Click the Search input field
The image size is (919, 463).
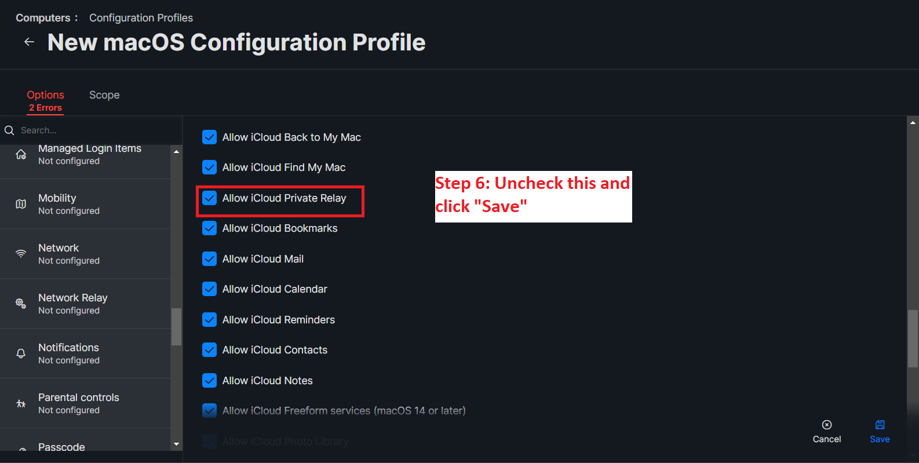click(93, 130)
